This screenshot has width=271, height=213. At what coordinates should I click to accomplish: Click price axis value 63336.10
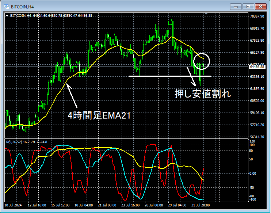click(257, 77)
